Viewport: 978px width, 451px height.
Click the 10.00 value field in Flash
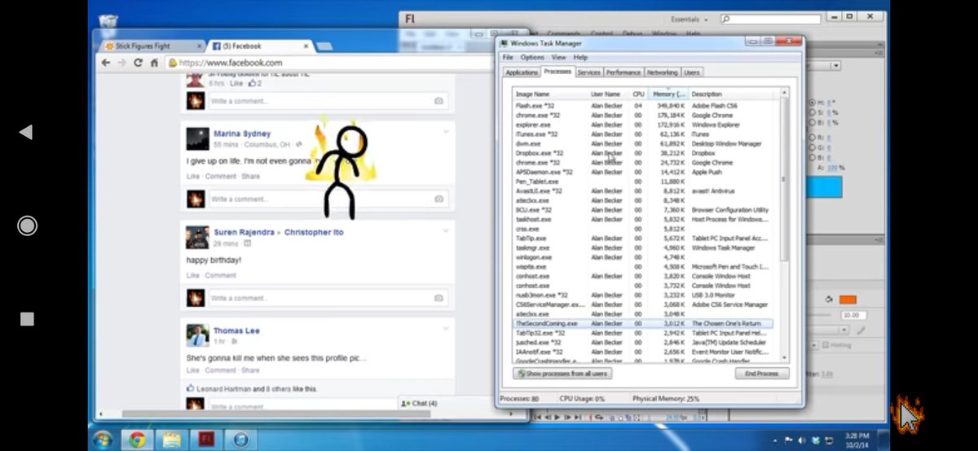click(853, 315)
